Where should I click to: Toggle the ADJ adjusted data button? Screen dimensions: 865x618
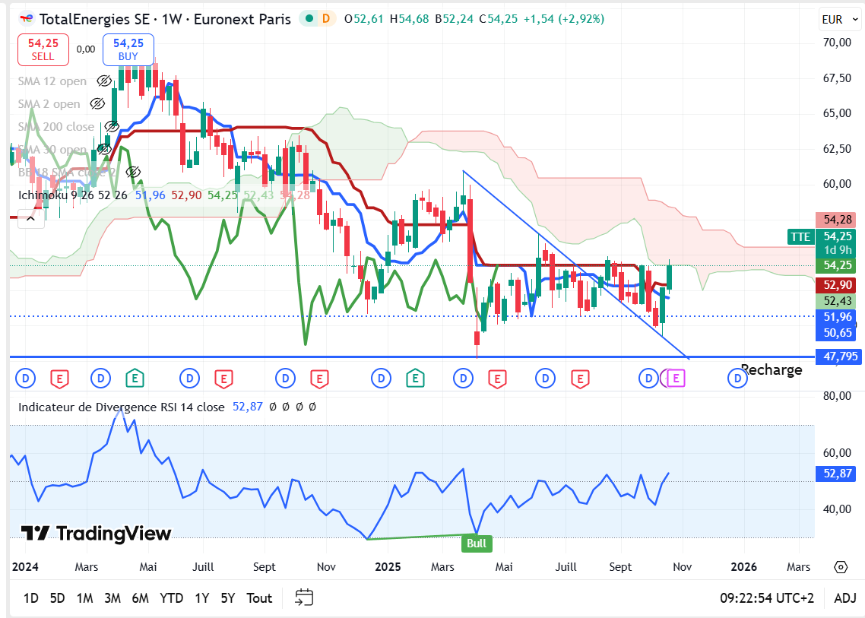pyautogui.click(x=844, y=598)
